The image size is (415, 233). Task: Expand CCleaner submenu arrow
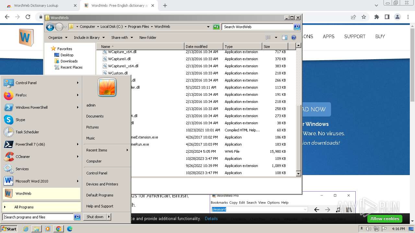click(x=78, y=157)
